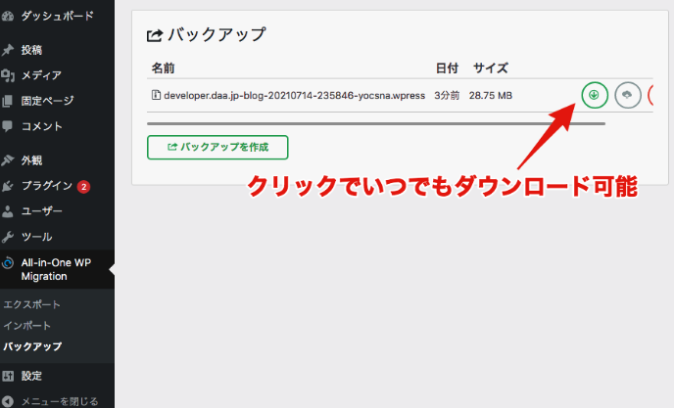Click the 28.75 MB size cell
This screenshot has width=674, height=408.
coord(491,95)
